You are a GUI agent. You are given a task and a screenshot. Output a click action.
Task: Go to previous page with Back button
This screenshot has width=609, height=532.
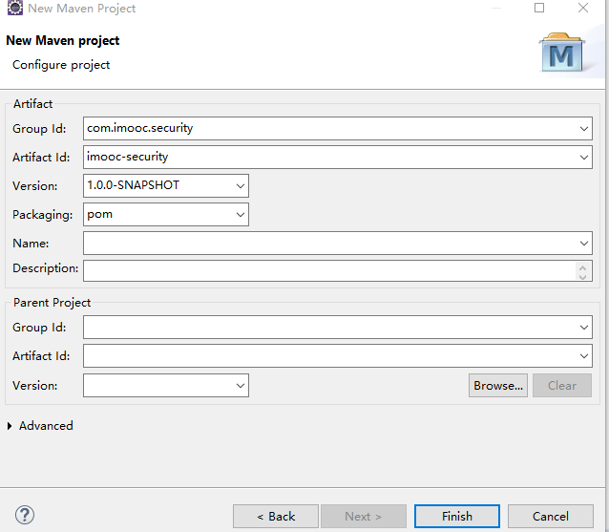click(x=276, y=517)
